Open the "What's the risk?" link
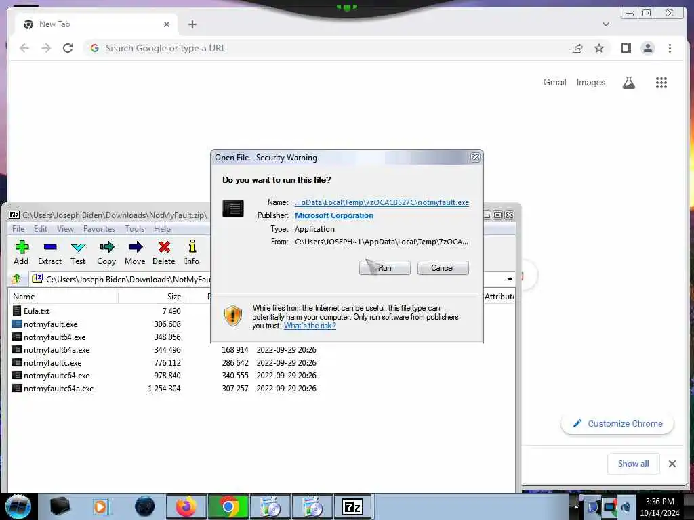This screenshot has height=520, width=694. 310,326
